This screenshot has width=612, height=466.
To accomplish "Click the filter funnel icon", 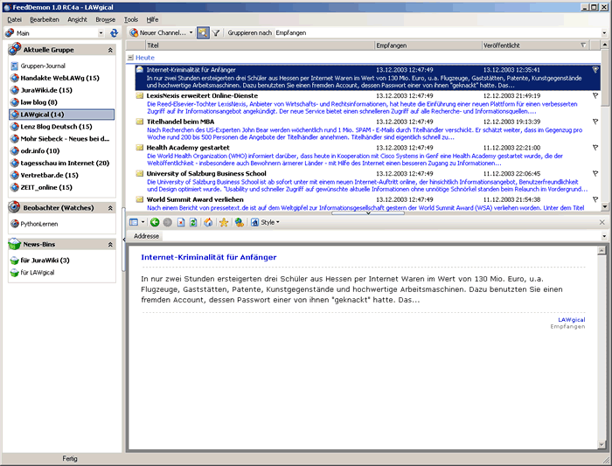I will (x=215, y=32).
